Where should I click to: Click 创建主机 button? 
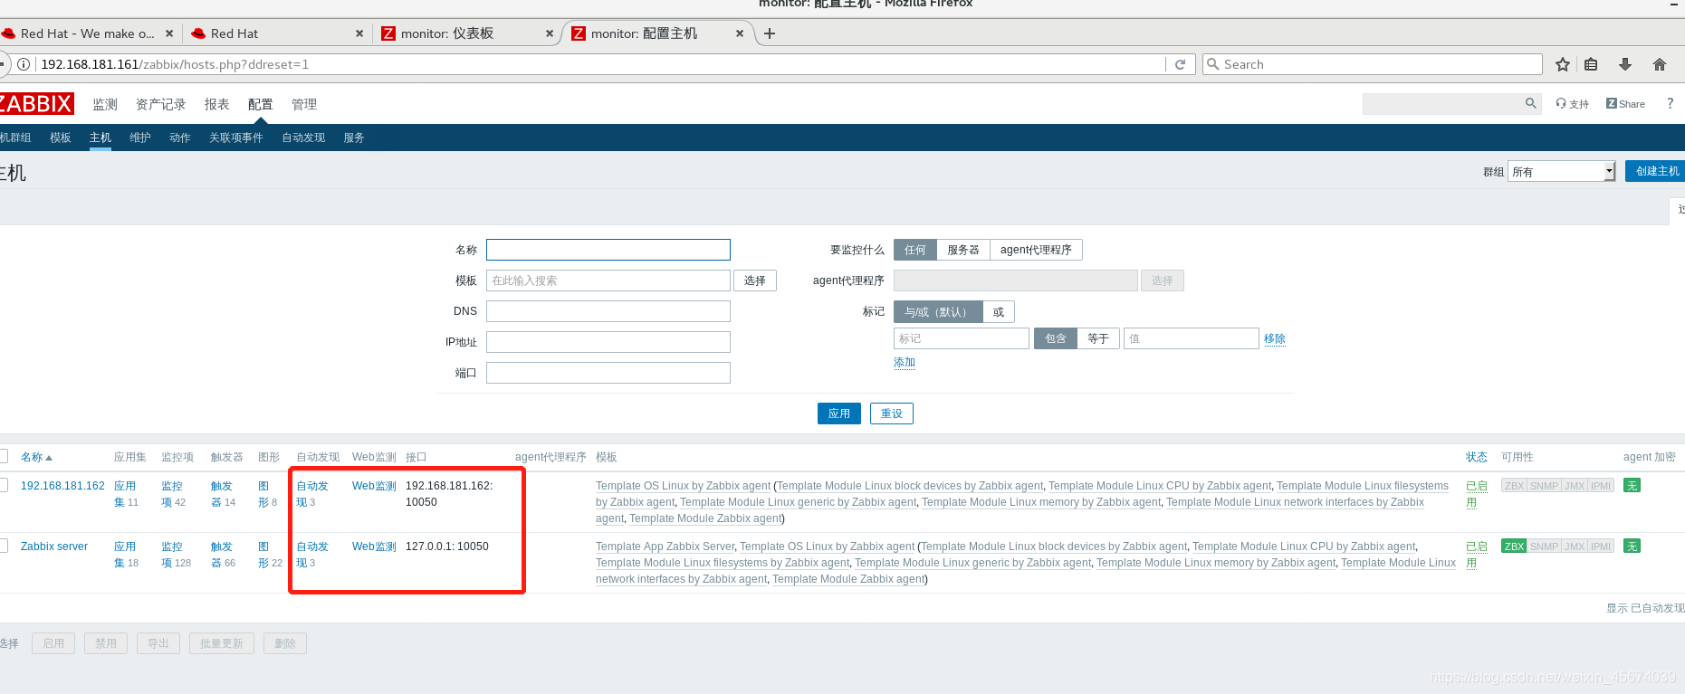pyautogui.click(x=1656, y=171)
